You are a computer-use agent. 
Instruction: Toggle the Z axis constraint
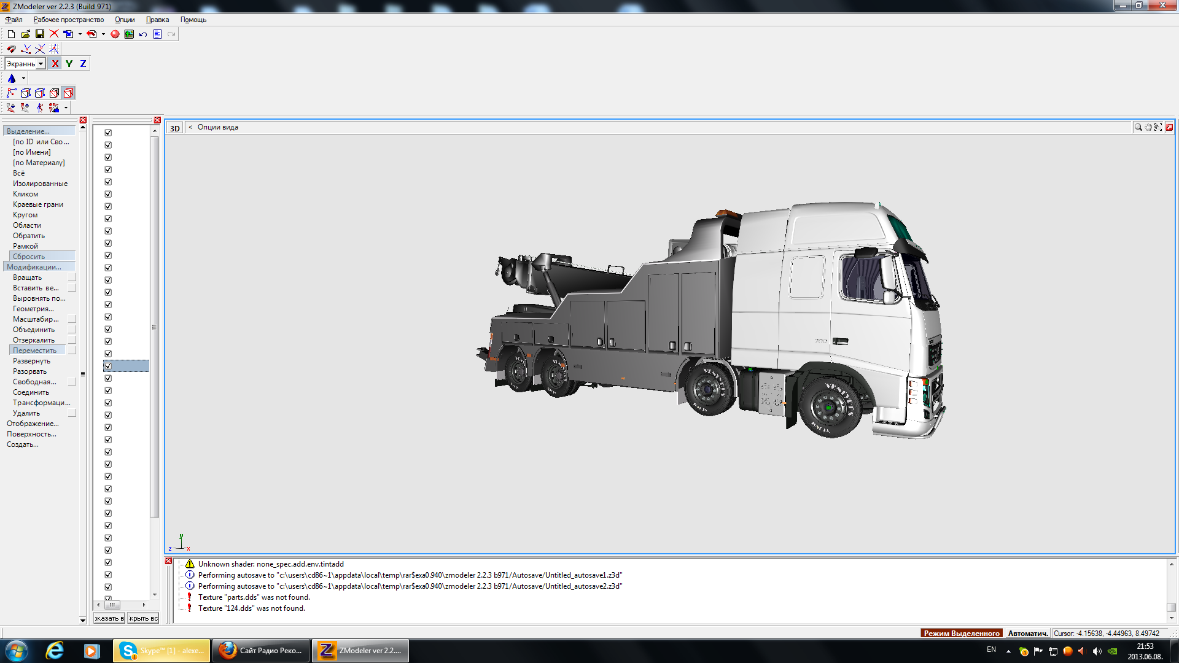point(83,64)
